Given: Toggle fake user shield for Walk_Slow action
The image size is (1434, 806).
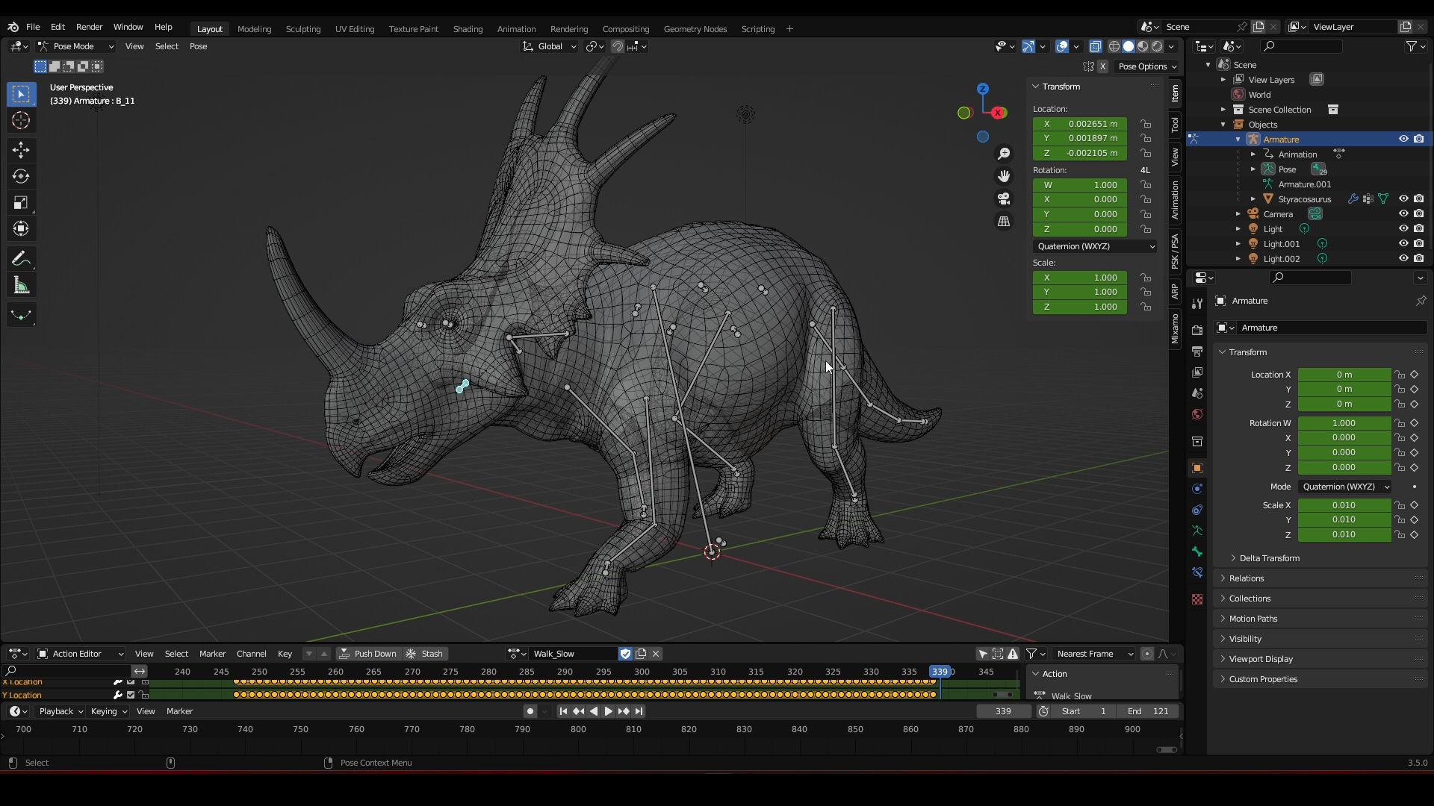Looking at the screenshot, I should click(x=625, y=654).
